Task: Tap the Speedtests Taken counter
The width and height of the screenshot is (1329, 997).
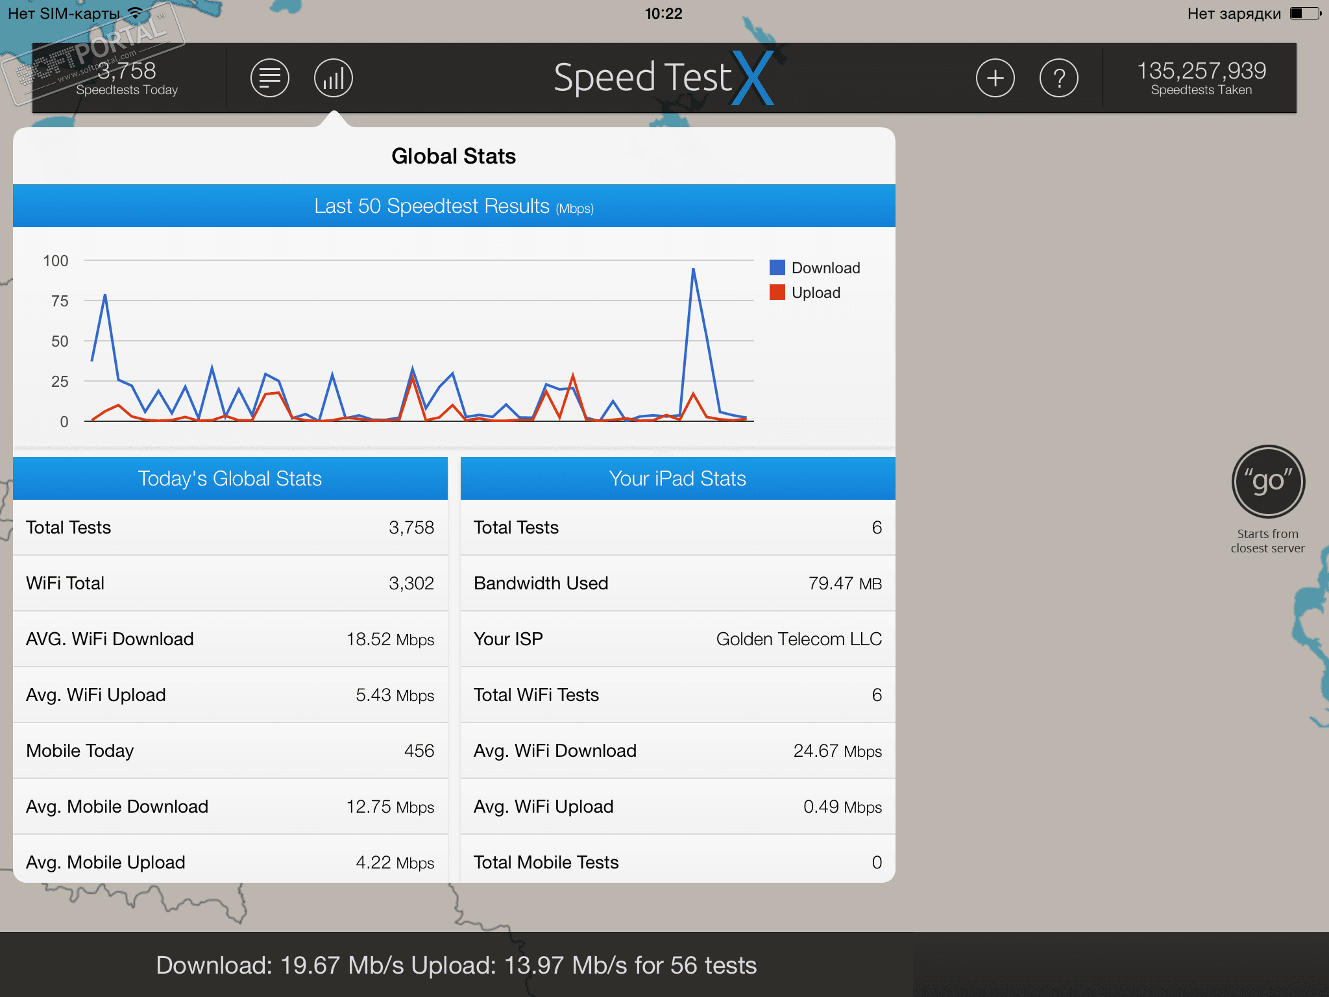Action: (x=1201, y=78)
